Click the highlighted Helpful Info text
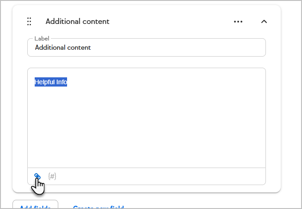 tap(51, 82)
